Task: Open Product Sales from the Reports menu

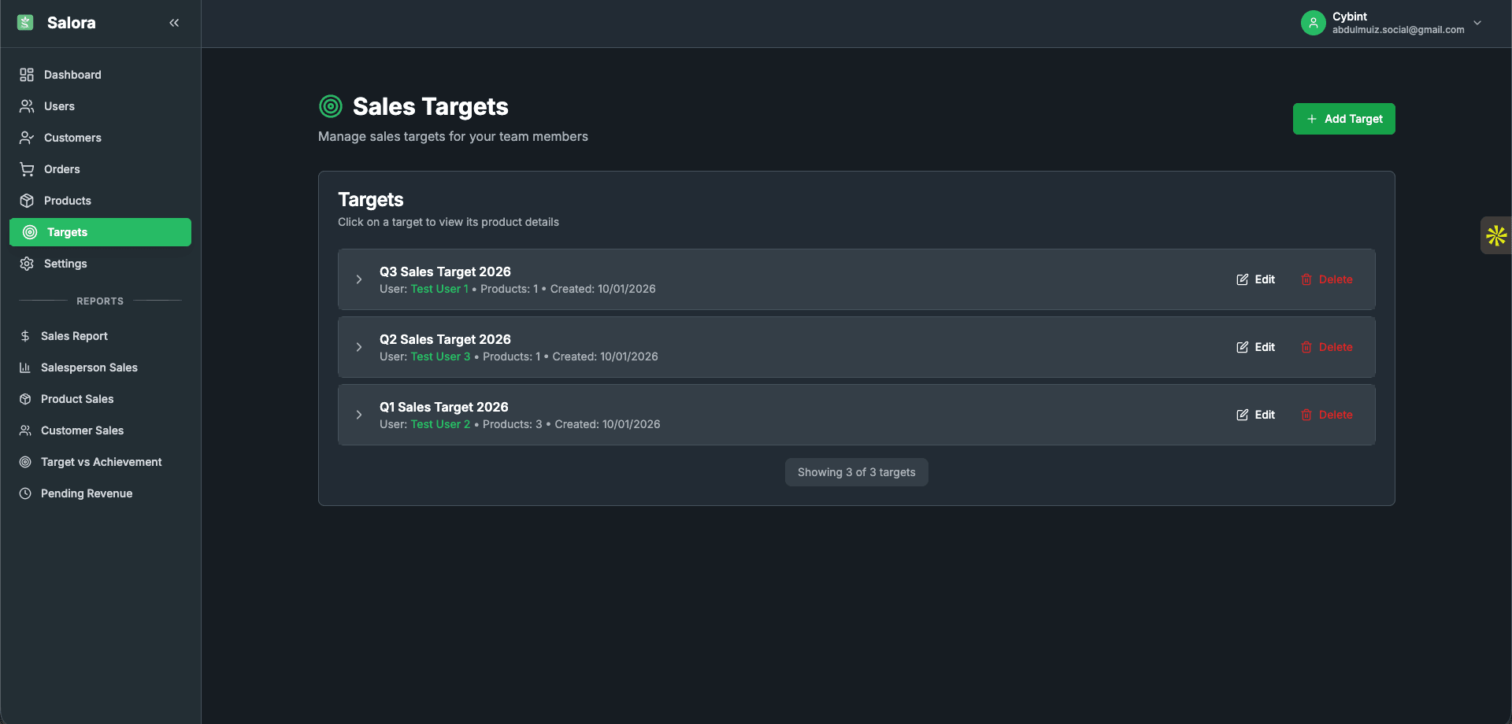Action: click(77, 399)
